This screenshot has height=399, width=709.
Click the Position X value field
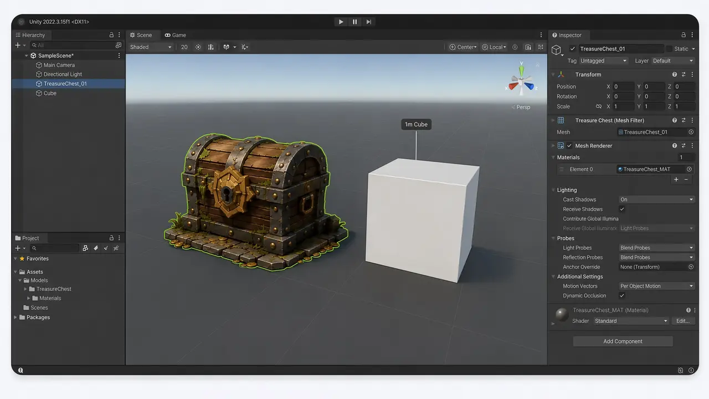pos(623,86)
